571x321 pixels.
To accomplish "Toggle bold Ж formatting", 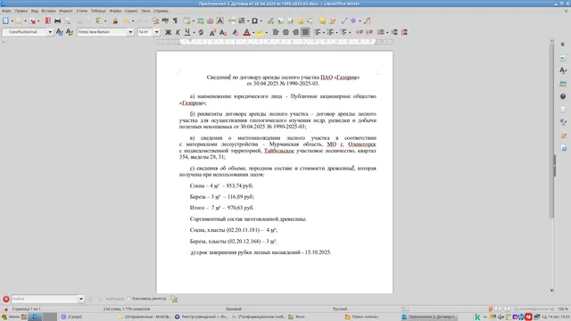I will [168, 32].
